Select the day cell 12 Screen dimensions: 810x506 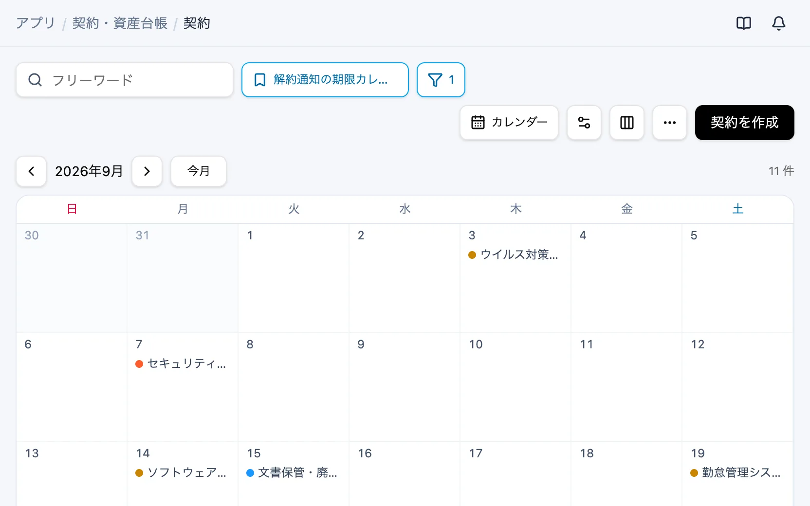tap(737, 387)
